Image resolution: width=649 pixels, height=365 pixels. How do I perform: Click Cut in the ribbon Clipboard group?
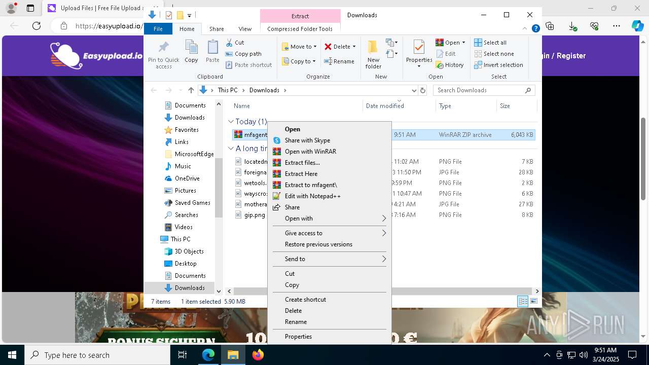pos(235,43)
